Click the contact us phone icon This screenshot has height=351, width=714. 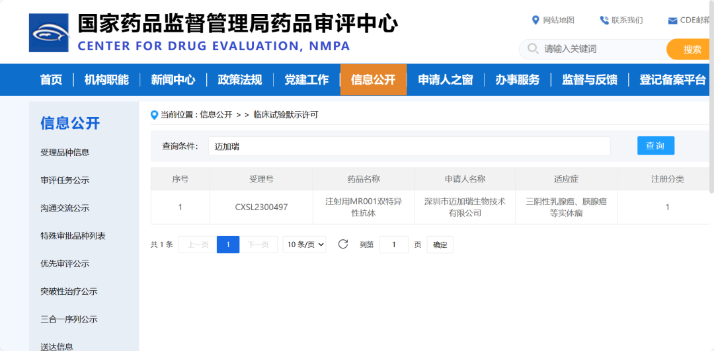604,20
